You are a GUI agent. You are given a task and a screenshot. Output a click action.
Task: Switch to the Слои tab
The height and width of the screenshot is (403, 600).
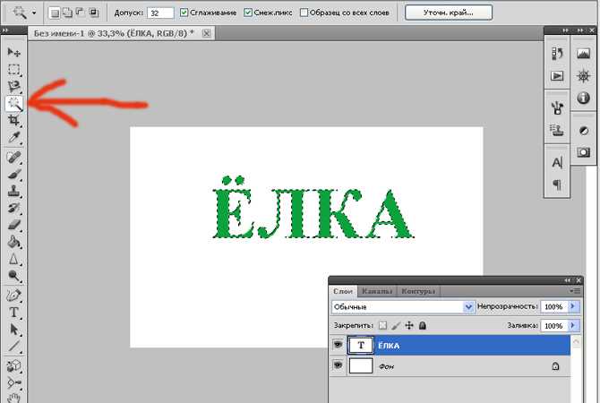pos(342,291)
